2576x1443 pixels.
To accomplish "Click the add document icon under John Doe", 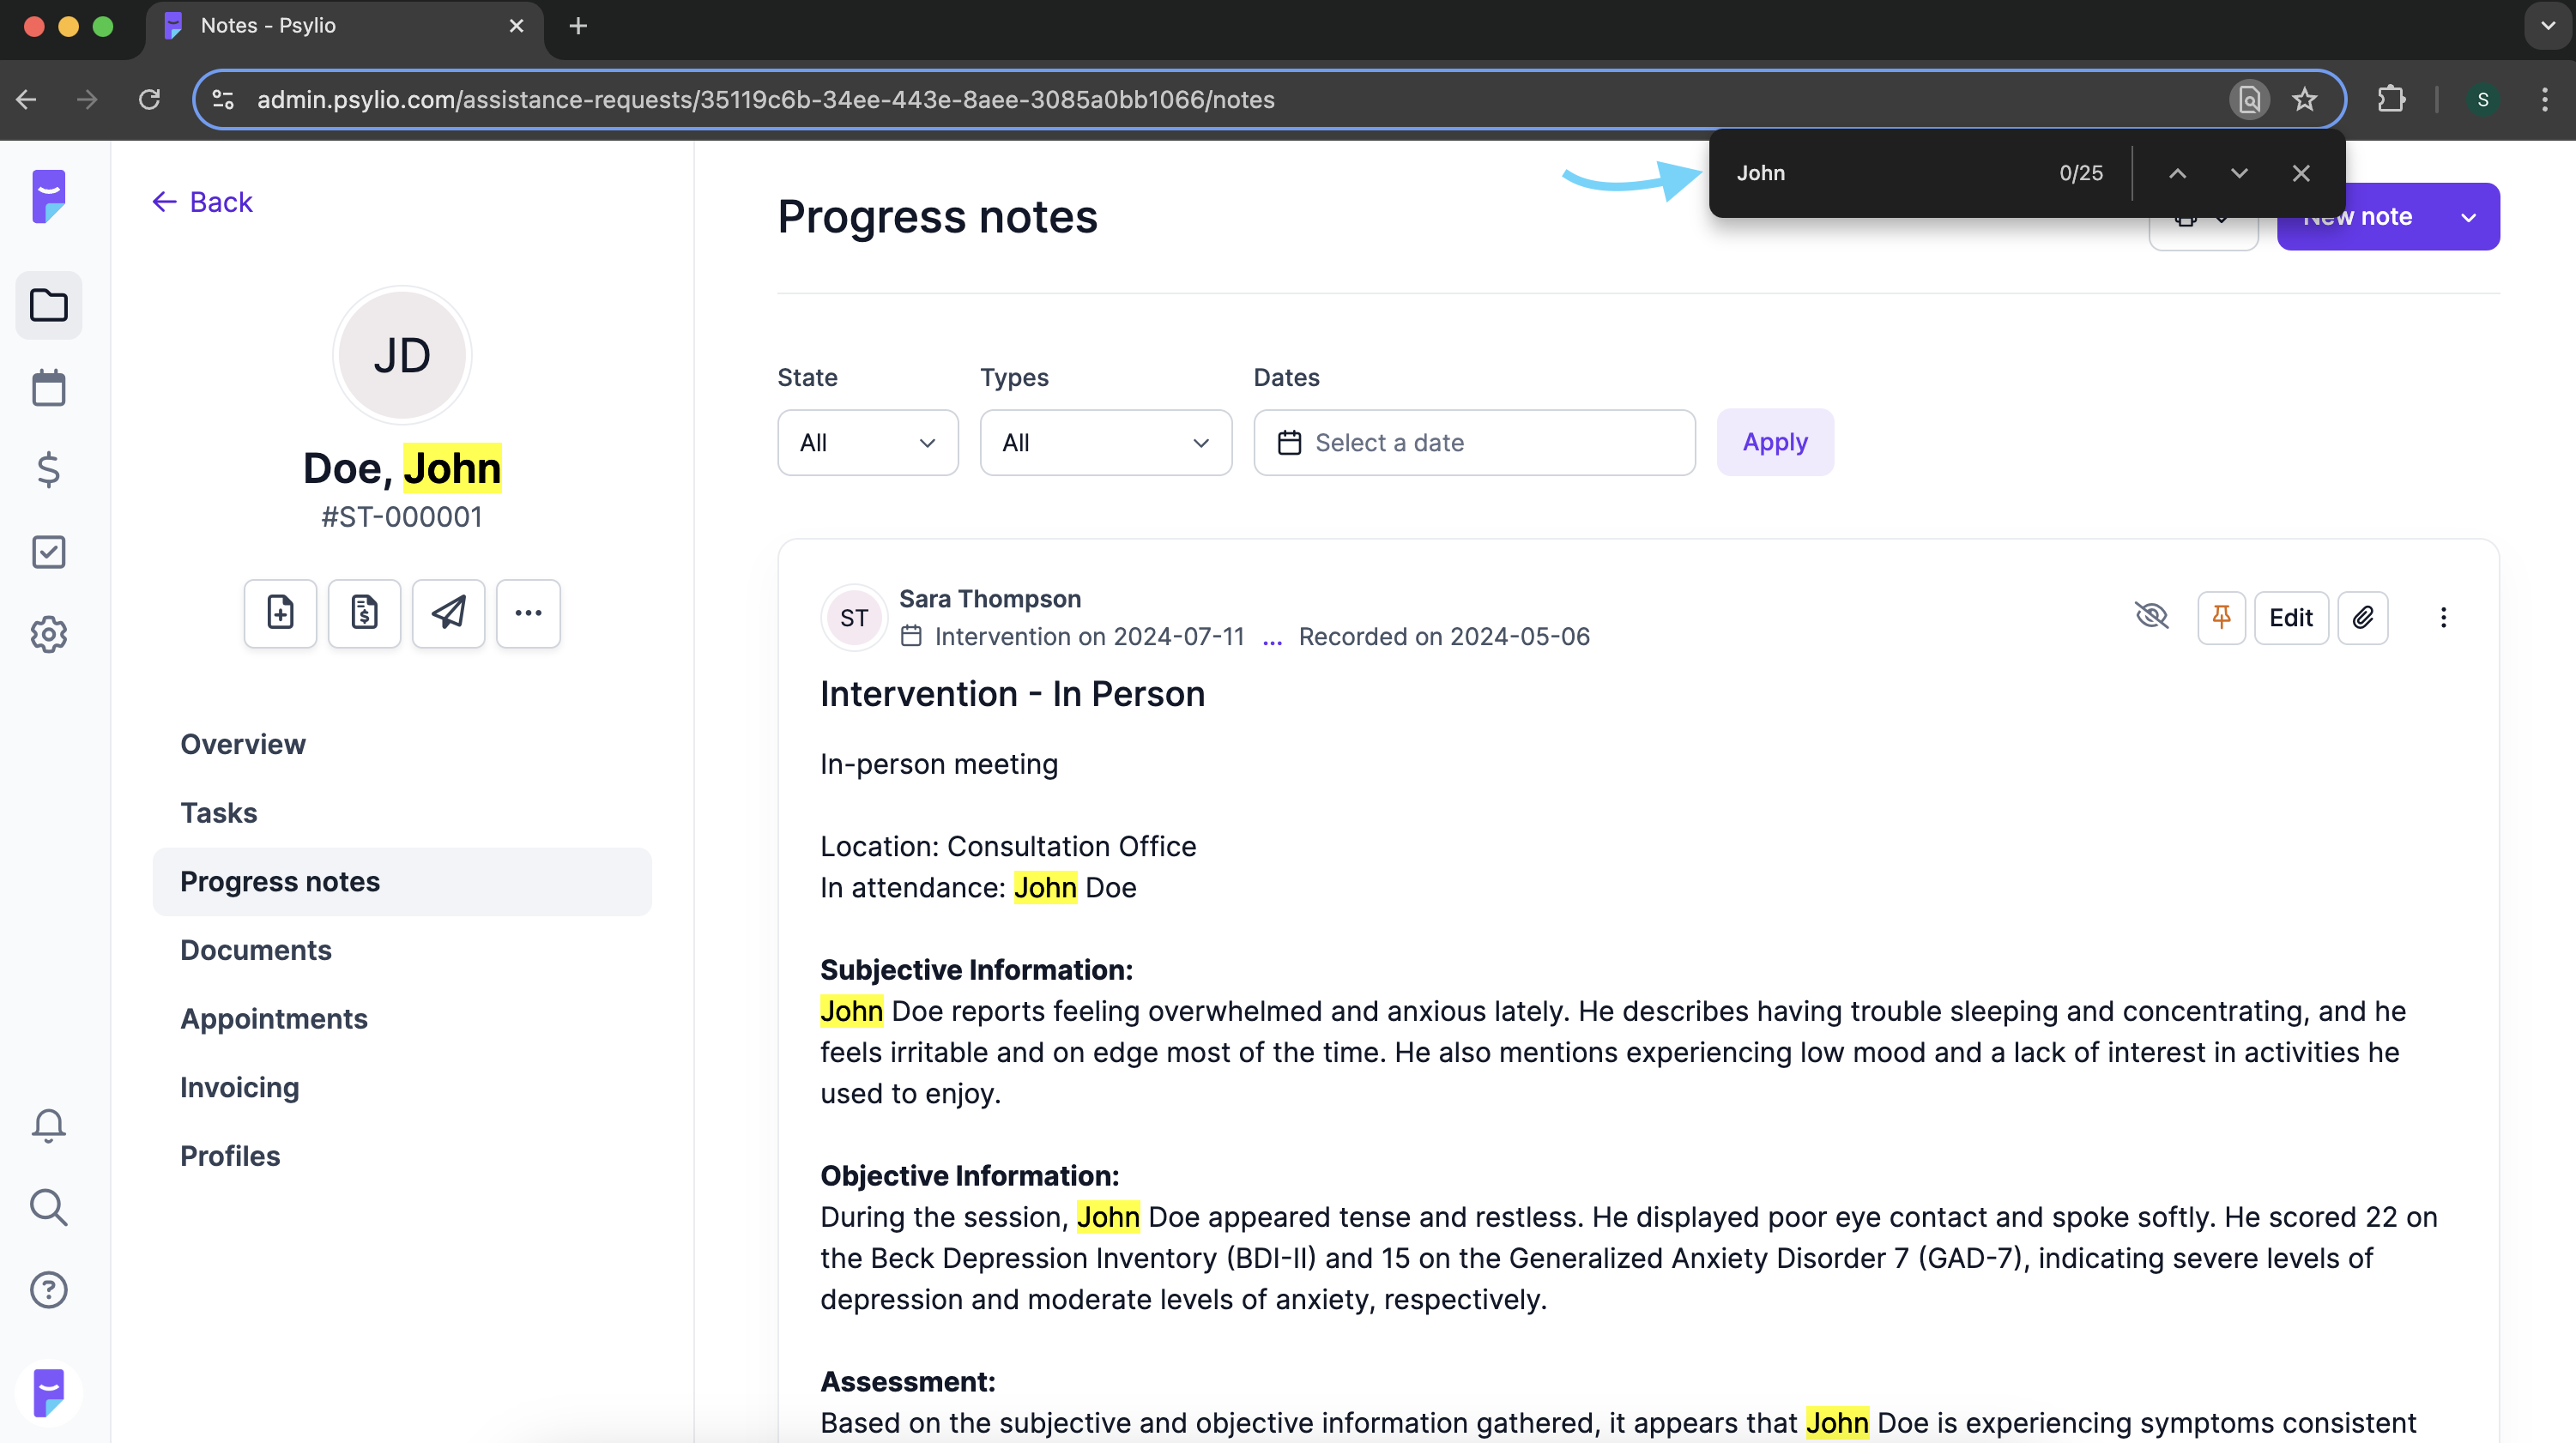I will click(x=280, y=613).
